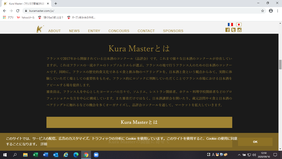Open the battery tray icon
The height and width of the screenshot is (159, 282).
pos(244,155)
